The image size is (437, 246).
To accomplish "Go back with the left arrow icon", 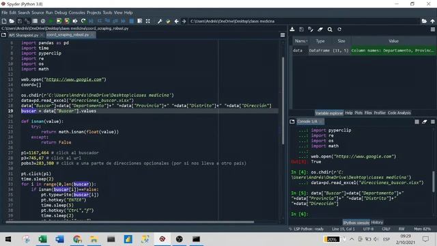I will pyautogui.click(x=176, y=21).
